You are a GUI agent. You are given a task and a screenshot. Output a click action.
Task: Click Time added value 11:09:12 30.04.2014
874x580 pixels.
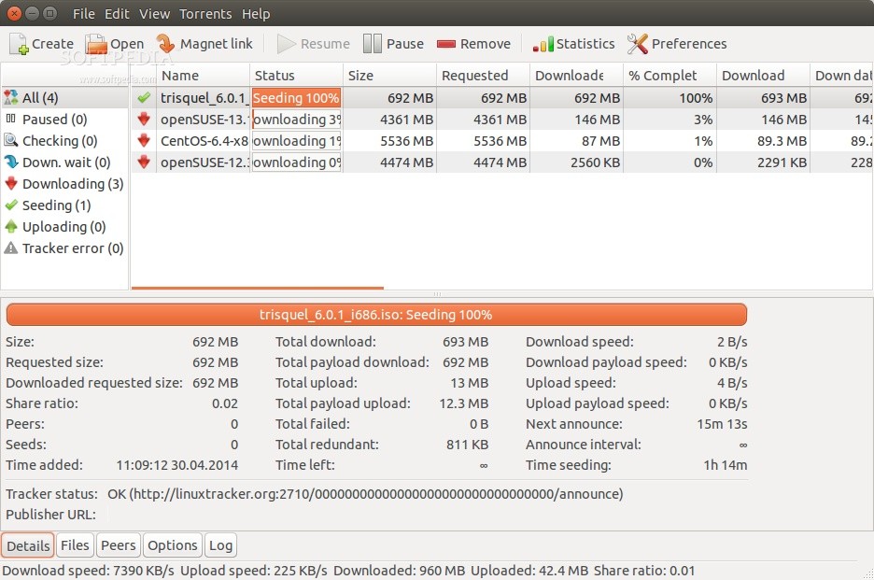(176, 465)
